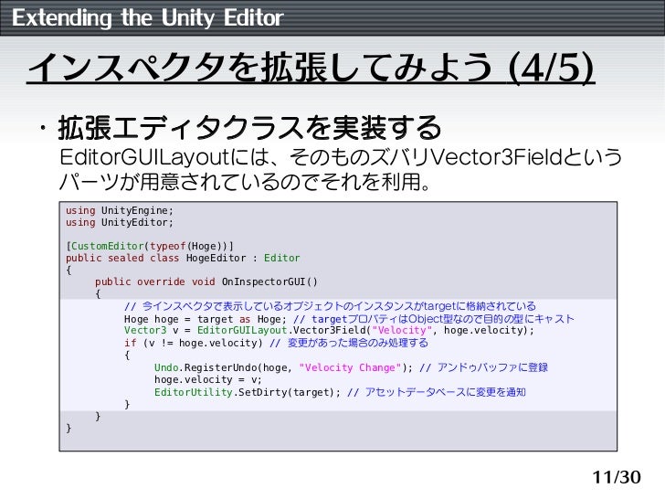Click the code line 'using UnityEditor;'

(120, 222)
